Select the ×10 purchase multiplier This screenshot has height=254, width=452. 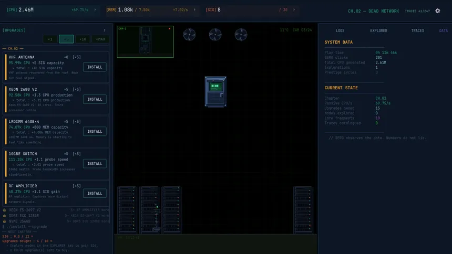[83, 39]
